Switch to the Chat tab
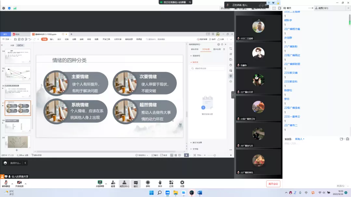The width and height of the screenshot is (351, 197). [x=289, y=8]
